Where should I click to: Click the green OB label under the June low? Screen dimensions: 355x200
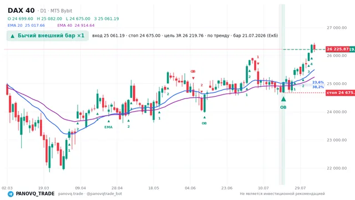[x=204, y=123]
